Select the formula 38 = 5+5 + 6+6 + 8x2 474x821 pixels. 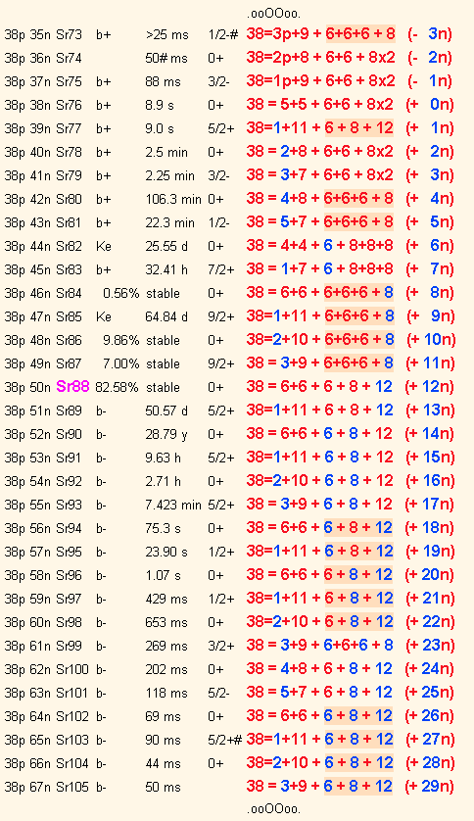(319, 104)
